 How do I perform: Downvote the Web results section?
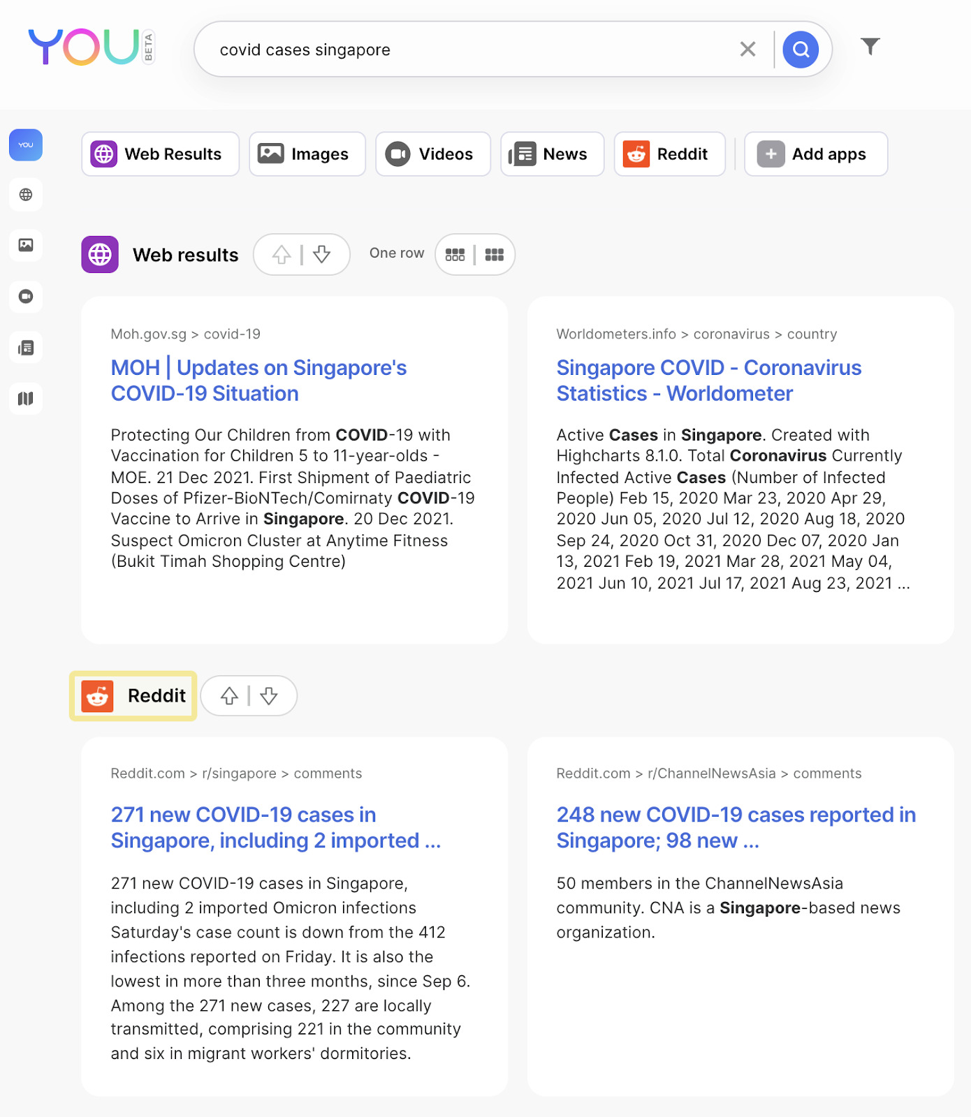pyautogui.click(x=321, y=255)
